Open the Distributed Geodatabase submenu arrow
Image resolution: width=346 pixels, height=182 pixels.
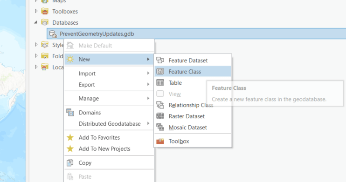pos(148,124)
